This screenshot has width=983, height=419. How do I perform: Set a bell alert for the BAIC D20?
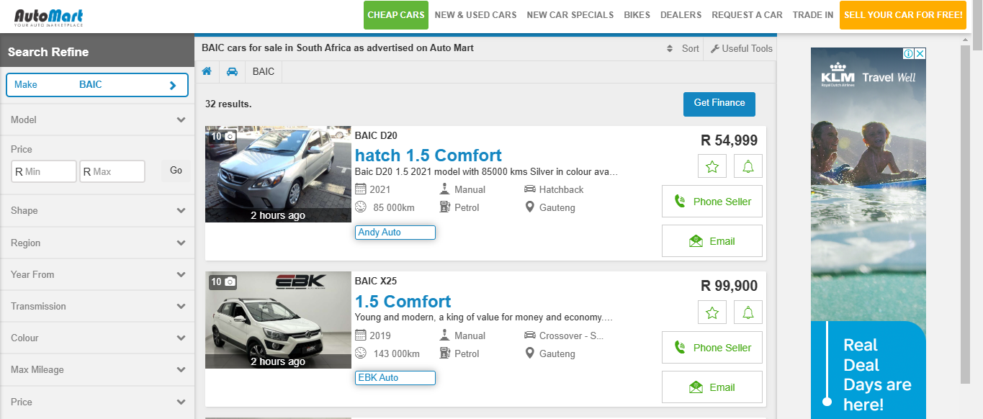(748, 166)
